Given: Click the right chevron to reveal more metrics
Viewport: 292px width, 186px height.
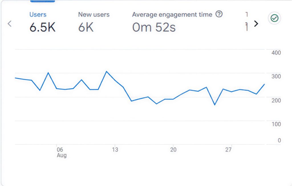Looking at the screenshot, I should (x=256, y=24).
